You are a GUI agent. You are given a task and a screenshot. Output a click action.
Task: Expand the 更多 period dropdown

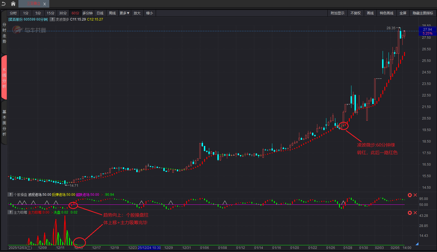(x=124, y=13)
